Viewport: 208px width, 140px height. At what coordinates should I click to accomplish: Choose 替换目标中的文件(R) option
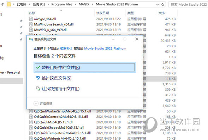pyautogui.click(x=85, y=67)
